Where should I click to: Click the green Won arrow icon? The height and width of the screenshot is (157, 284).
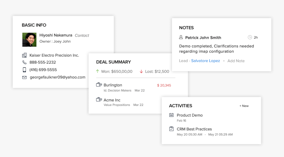pos(97,71)
